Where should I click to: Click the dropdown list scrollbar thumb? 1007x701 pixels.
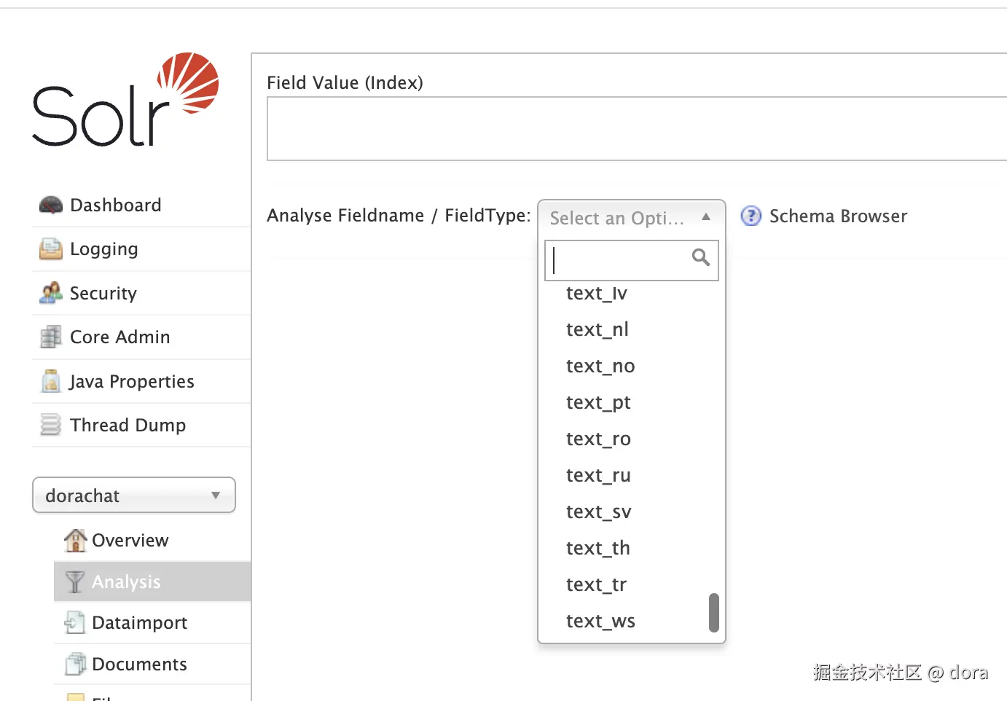(x=714, y=612)
